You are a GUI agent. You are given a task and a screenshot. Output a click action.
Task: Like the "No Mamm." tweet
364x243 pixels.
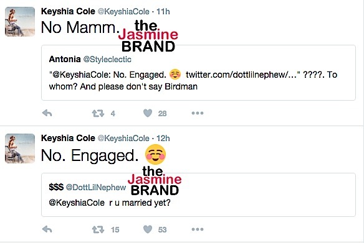point(148,113)
